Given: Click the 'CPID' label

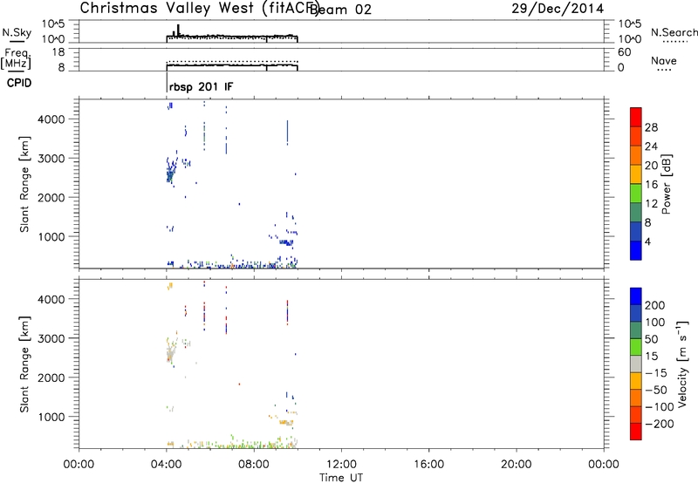Looking at the screenshot, I should pos(19,83).
